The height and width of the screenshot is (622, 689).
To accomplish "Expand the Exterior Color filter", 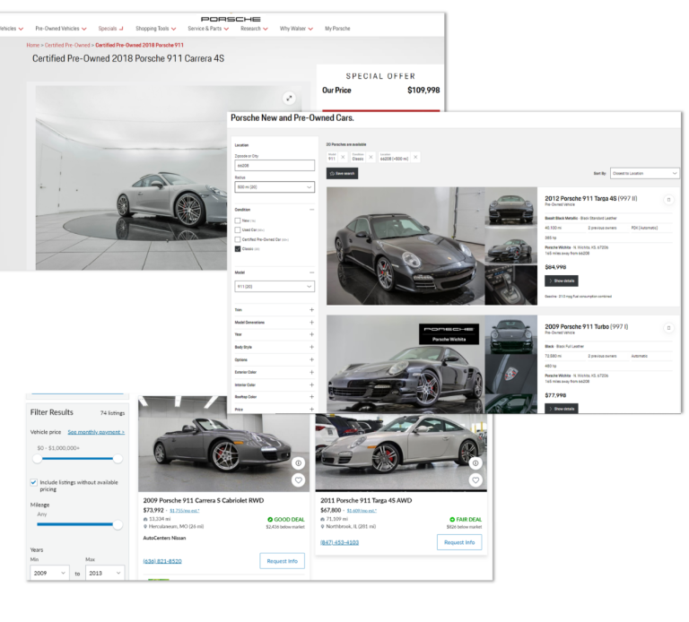I will coord(311,372).
